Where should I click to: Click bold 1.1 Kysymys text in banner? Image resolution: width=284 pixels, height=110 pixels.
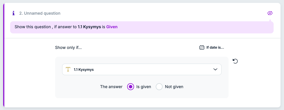point(89,27)
